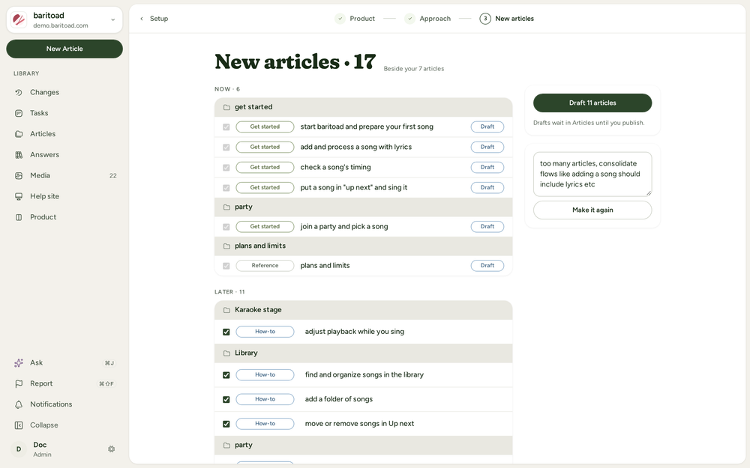Viewport: 750px width, 468px height.
Task: Open settings via the gear icon beside Doc
Action: point(112,449)
